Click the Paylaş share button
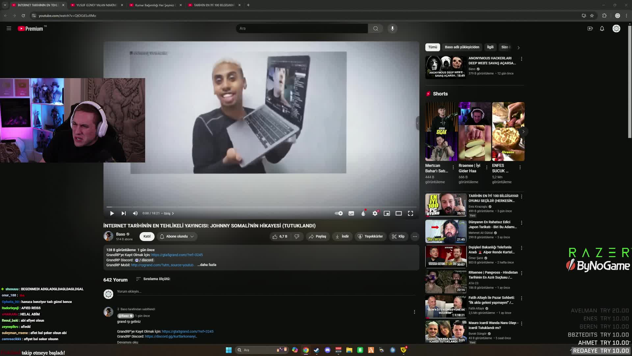The width and height of the screenshot is (632, 356). point(318,236)
